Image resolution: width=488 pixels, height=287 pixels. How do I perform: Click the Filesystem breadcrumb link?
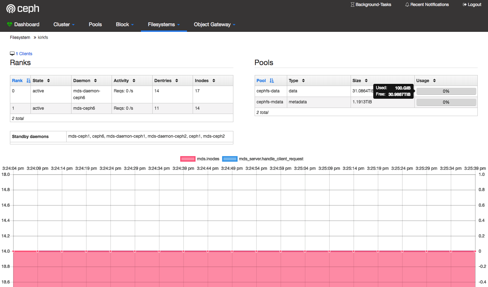(20, 38)
